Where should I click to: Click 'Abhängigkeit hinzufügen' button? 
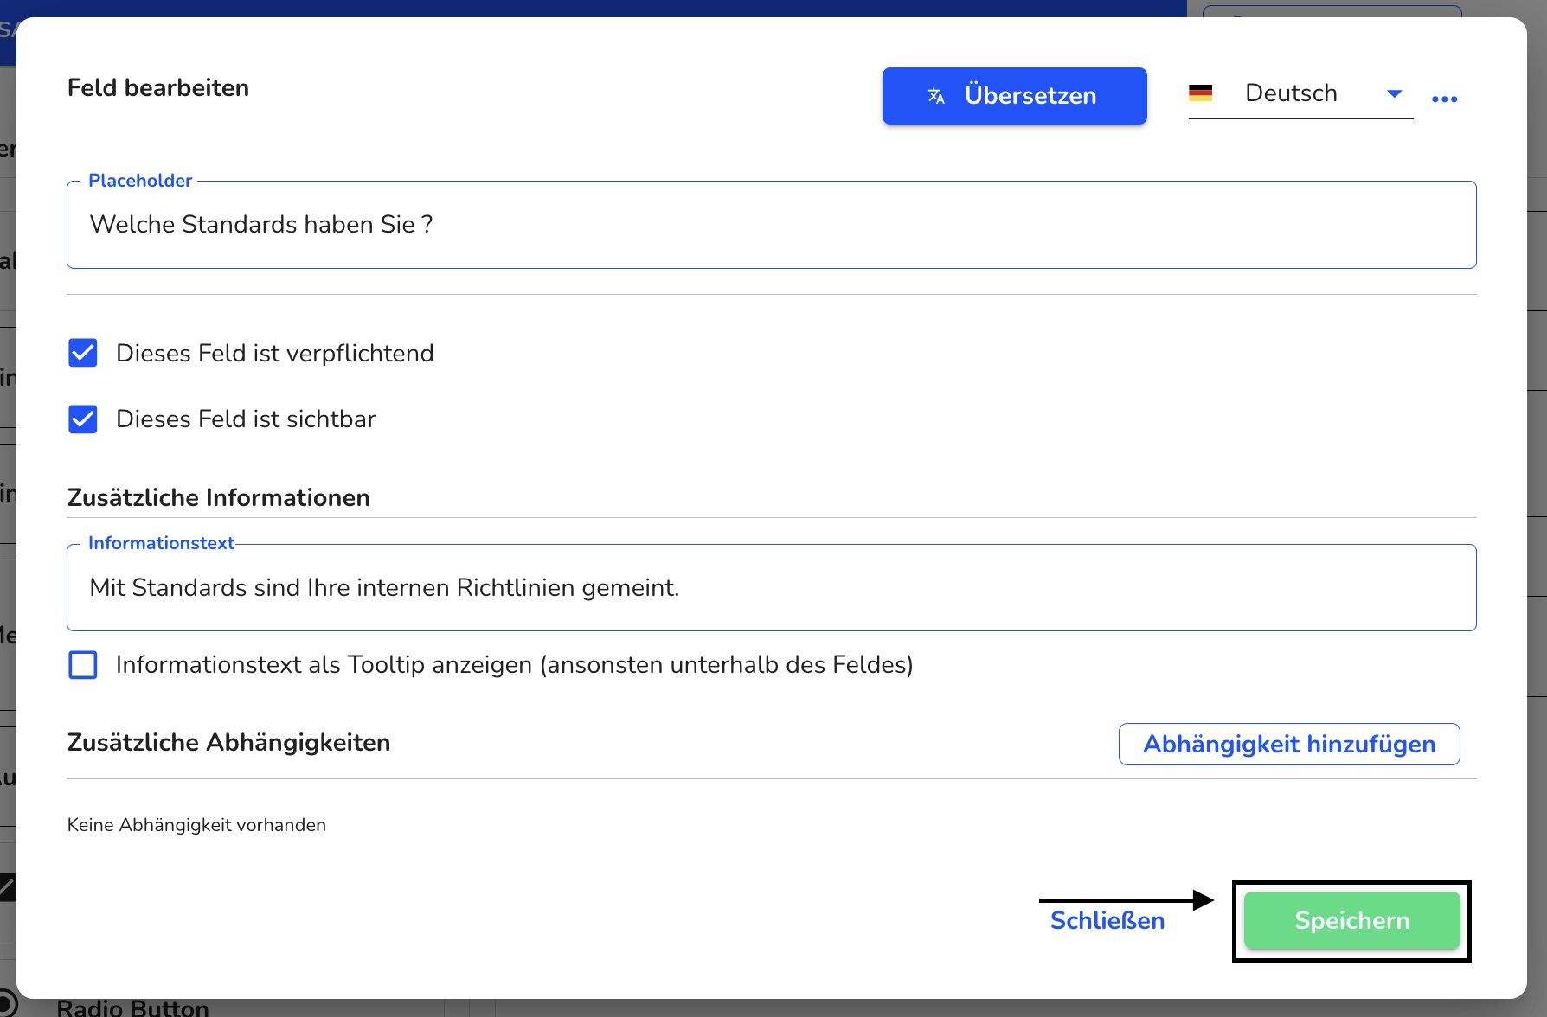tap(1289, 745)
